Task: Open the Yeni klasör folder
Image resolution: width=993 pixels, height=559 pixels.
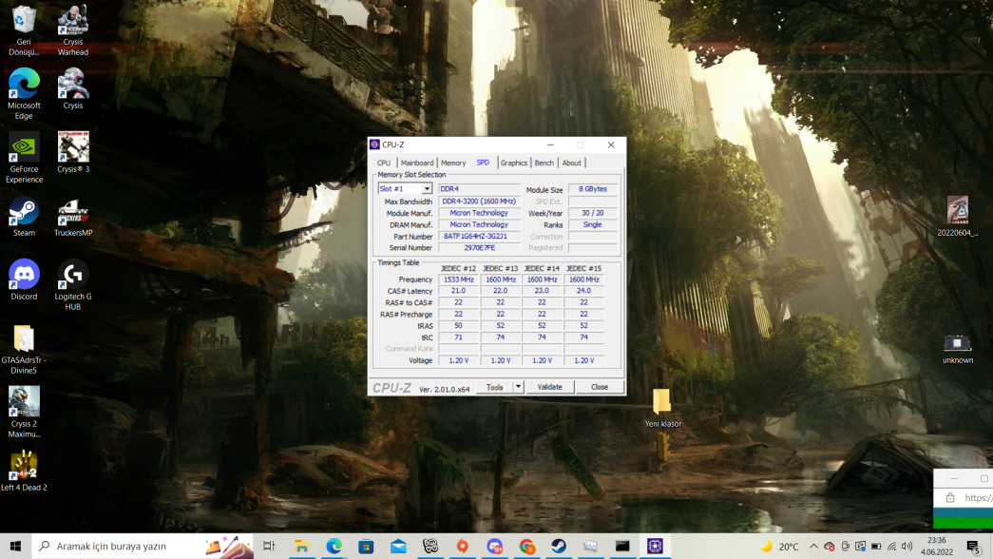Action: click(662, 402)
